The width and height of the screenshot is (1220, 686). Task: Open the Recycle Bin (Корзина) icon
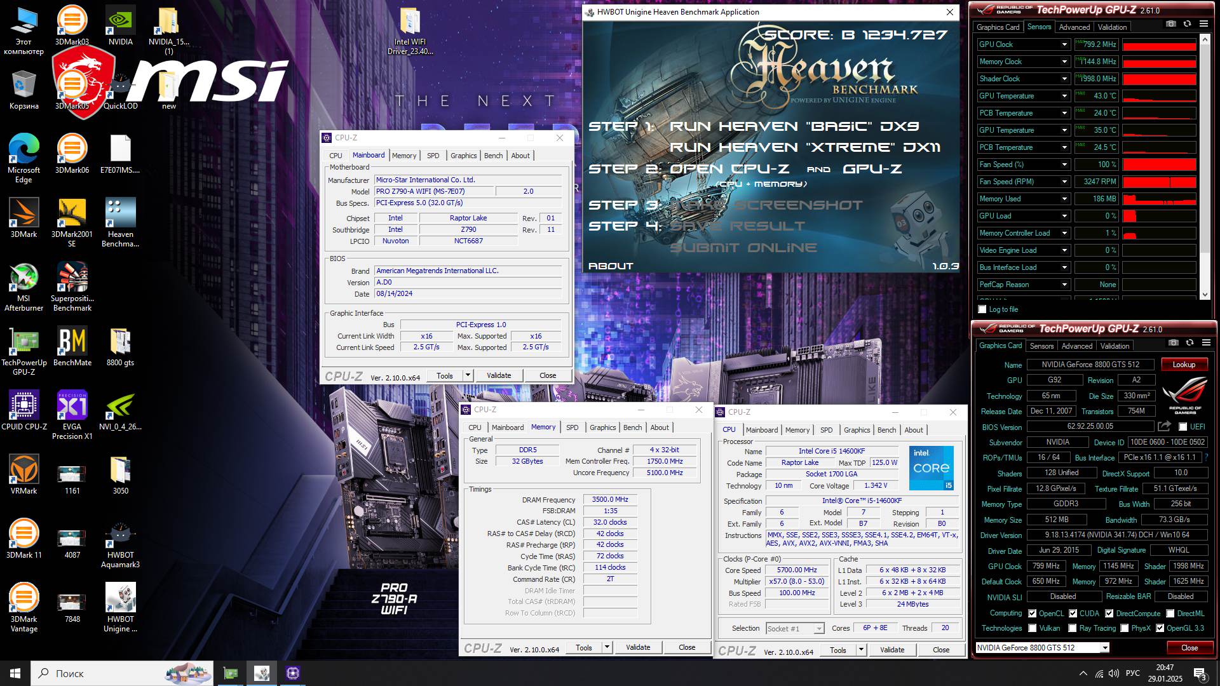point(24,90)
